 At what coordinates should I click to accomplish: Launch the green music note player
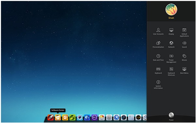pos(73,117)
